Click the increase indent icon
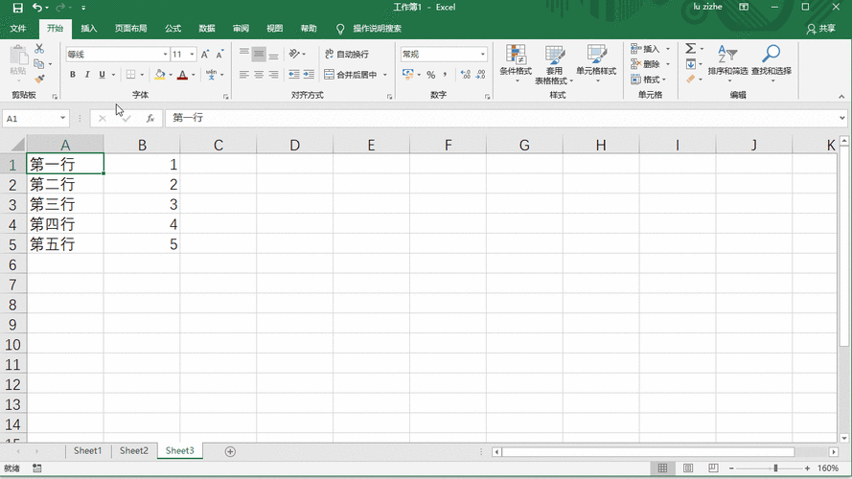This screenshot has height=479, width=852. pos(309,75)
